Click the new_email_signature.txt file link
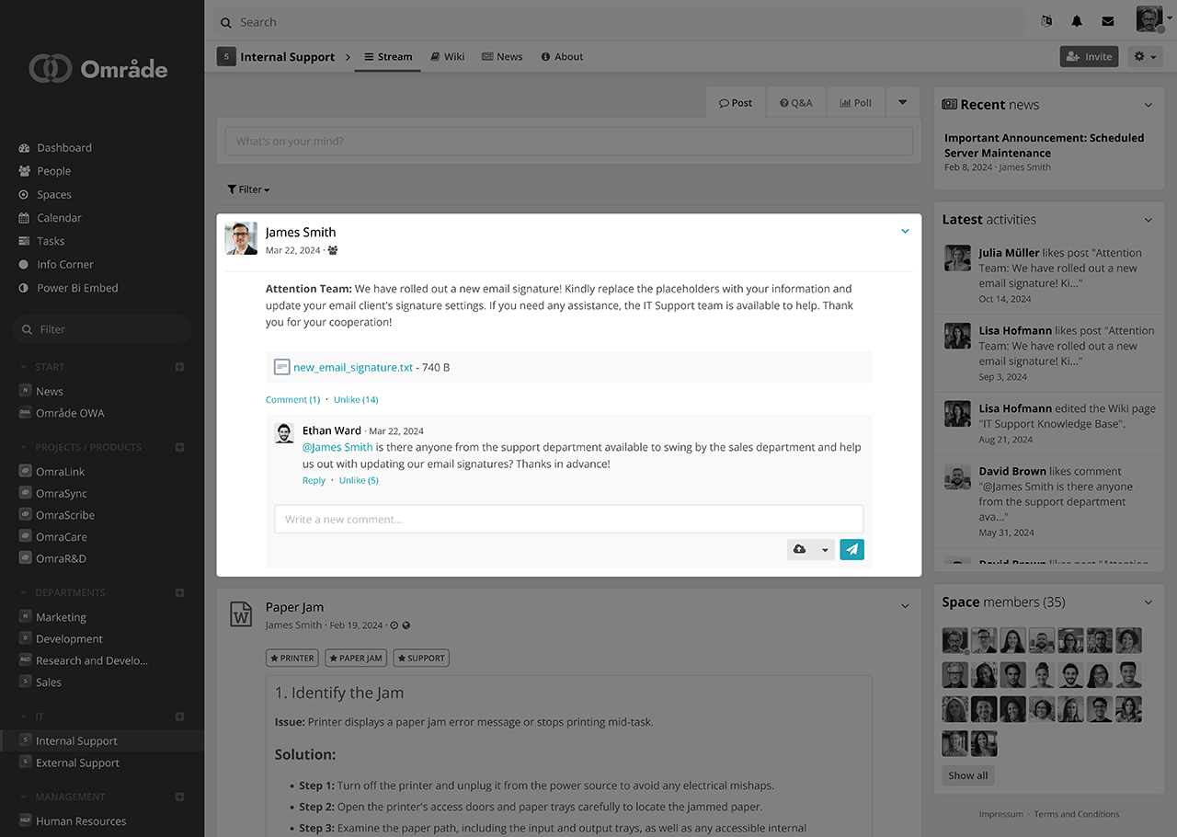Viewport: 1177px width, 837px height. click(353, 367)
